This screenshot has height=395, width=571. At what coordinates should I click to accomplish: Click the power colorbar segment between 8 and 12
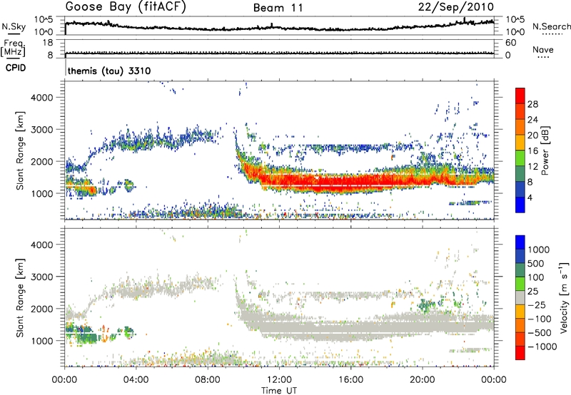coord(520,174)
